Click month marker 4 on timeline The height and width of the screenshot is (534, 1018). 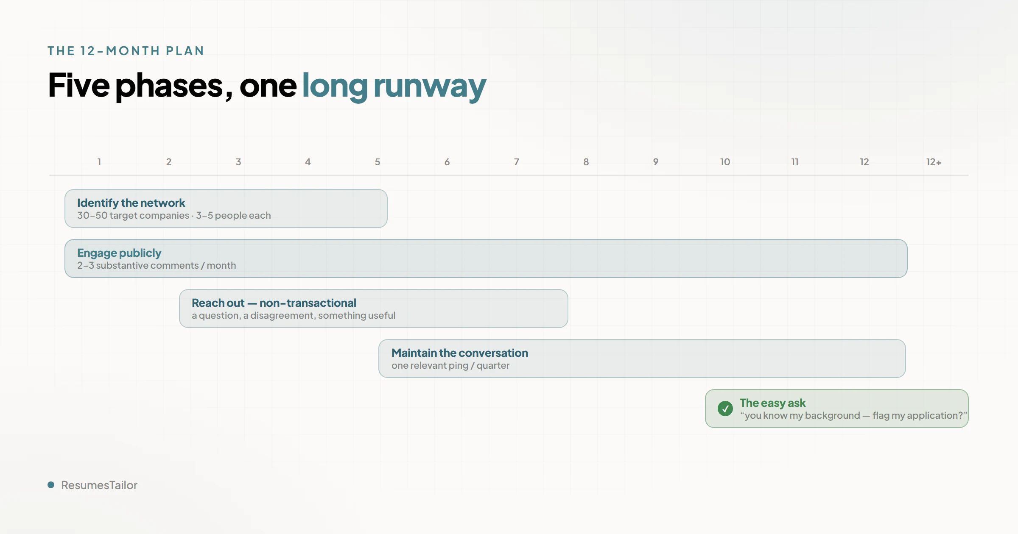[308, 162]
